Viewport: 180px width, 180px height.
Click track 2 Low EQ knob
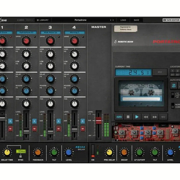[26, 66]
